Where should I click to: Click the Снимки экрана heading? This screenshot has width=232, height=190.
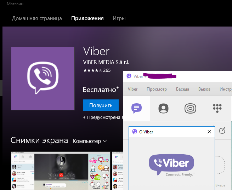click(x=39, y=140)
